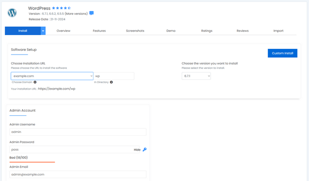Click the WordPress logo icon

tap(12, 13)
